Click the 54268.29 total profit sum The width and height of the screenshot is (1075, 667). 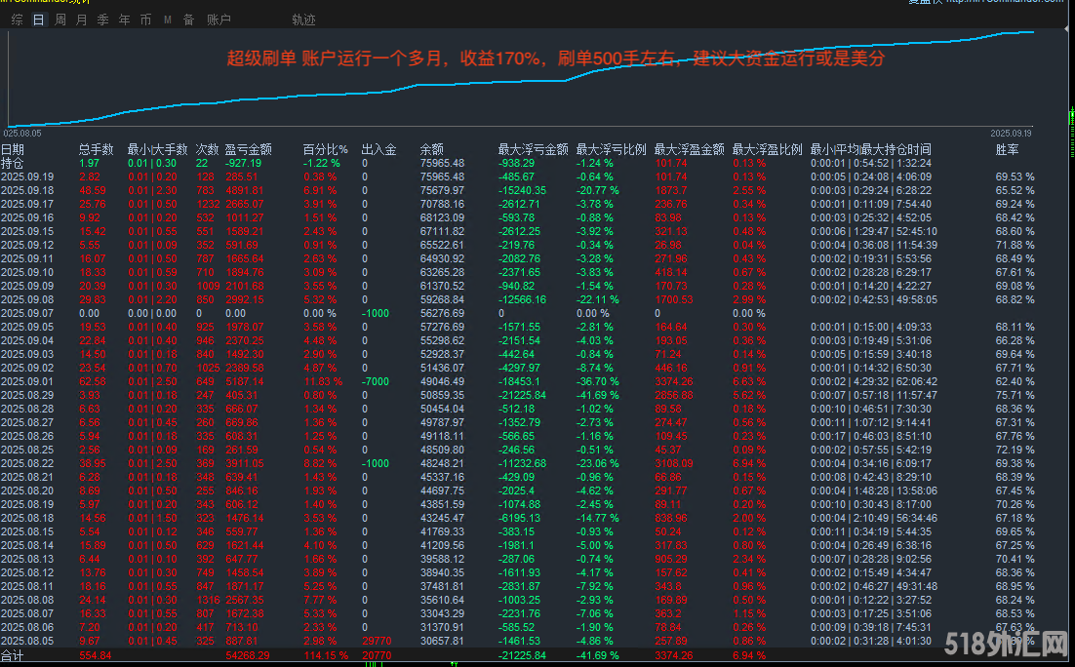tap(248, 656)
